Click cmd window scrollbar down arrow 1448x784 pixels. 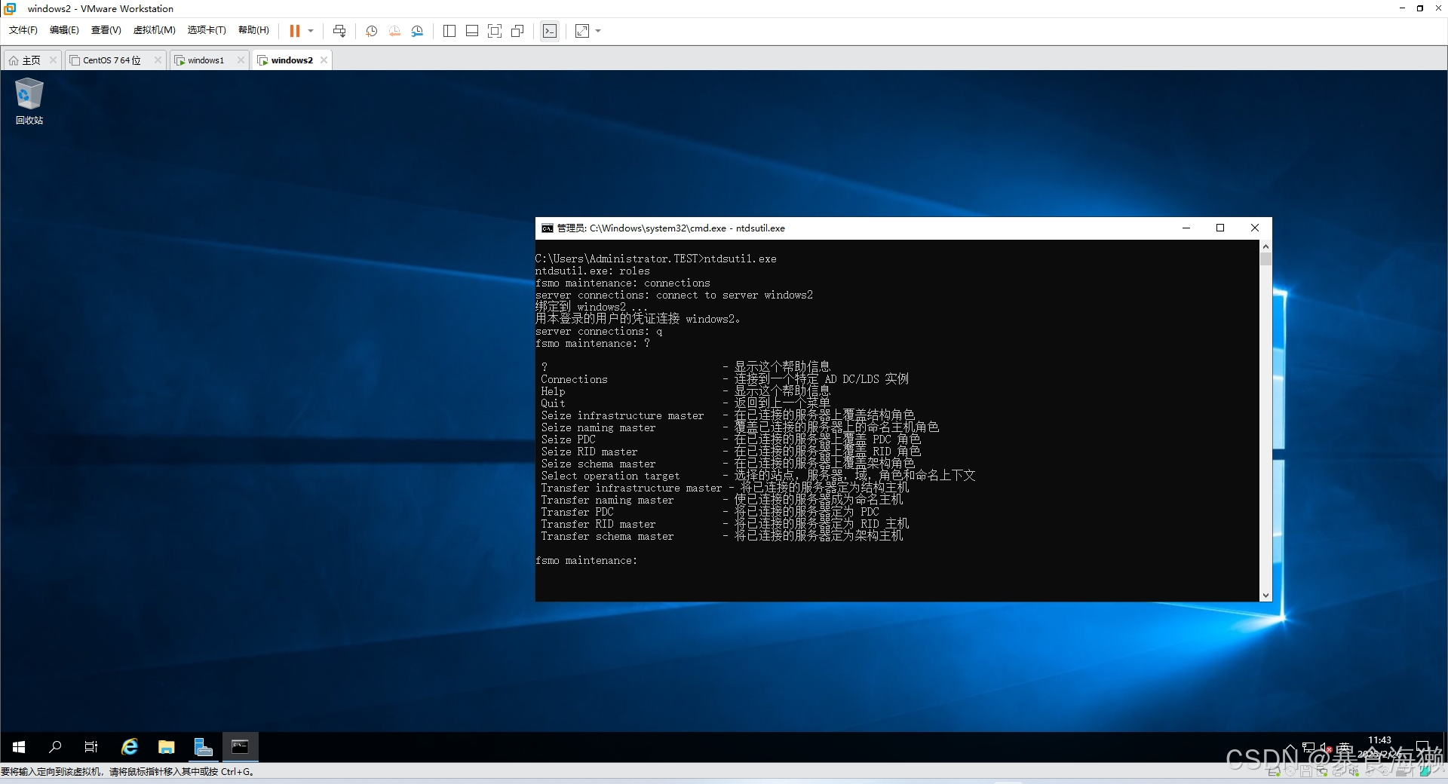tap(1265, 596)
